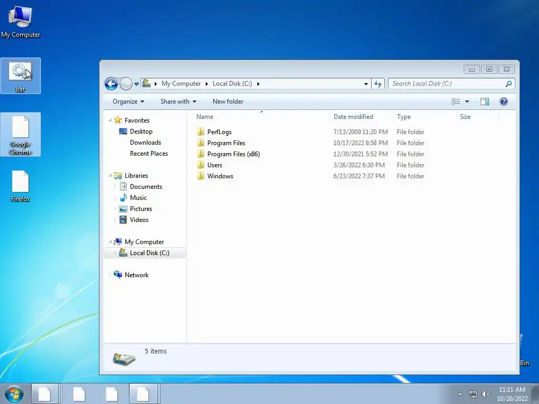Select Recent Places under Favorites
This screenshot has height=404, width=539.
click(149, 154)
